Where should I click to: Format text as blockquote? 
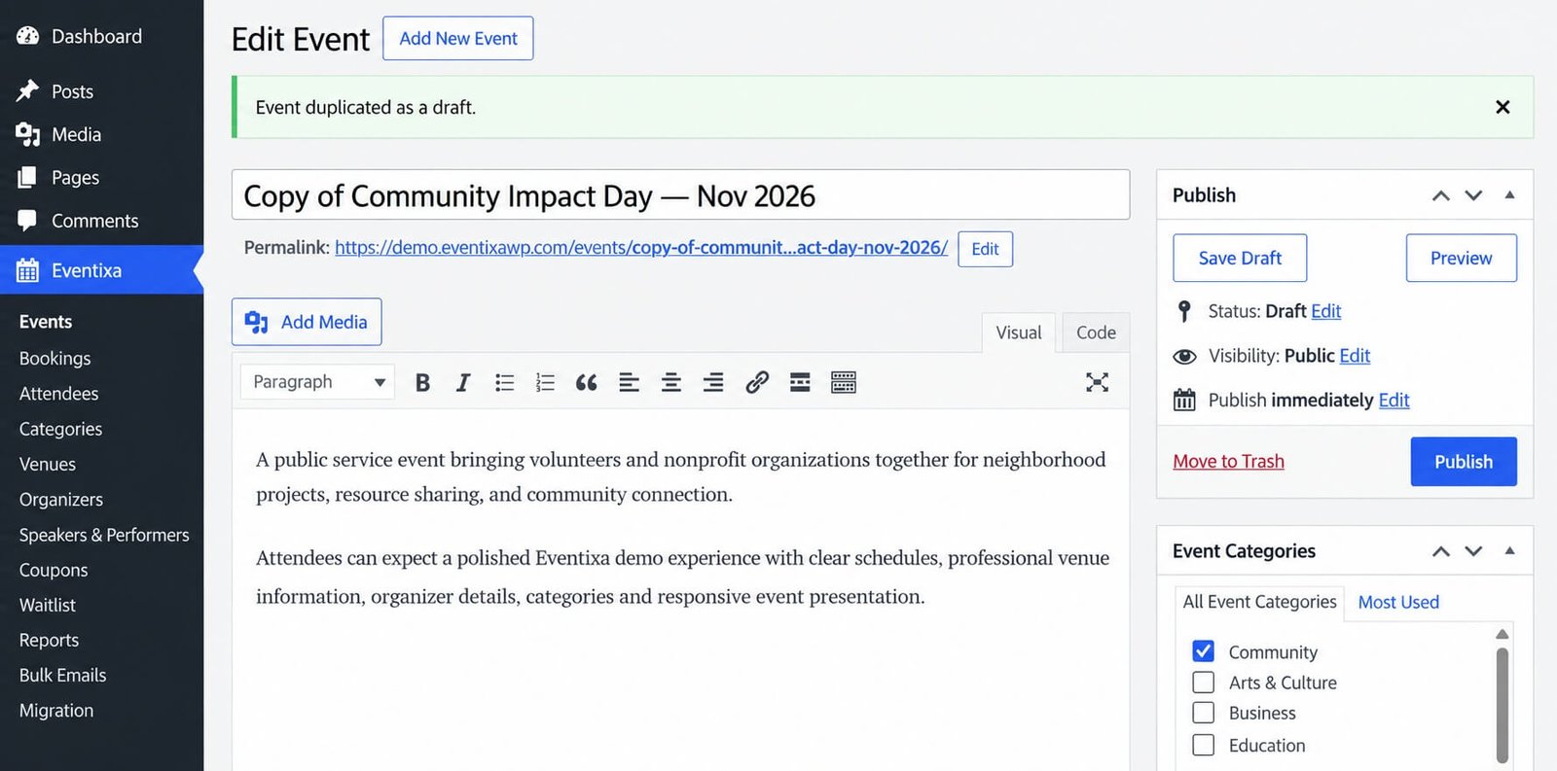tap(586, 382)
